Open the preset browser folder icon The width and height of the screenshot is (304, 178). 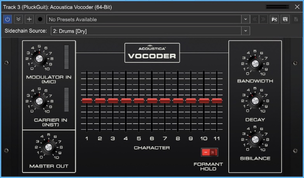coord(275,19)
